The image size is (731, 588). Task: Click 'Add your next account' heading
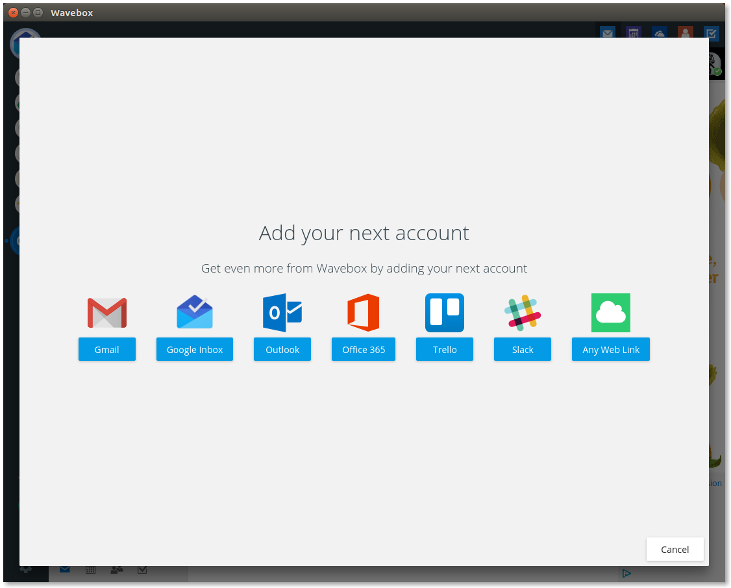coord(364,233)
